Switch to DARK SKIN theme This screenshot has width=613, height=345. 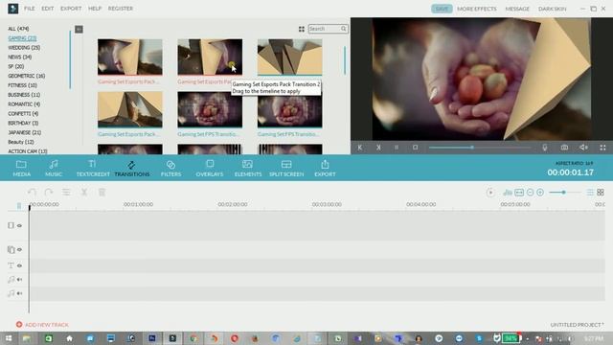(x=552, y=9)
